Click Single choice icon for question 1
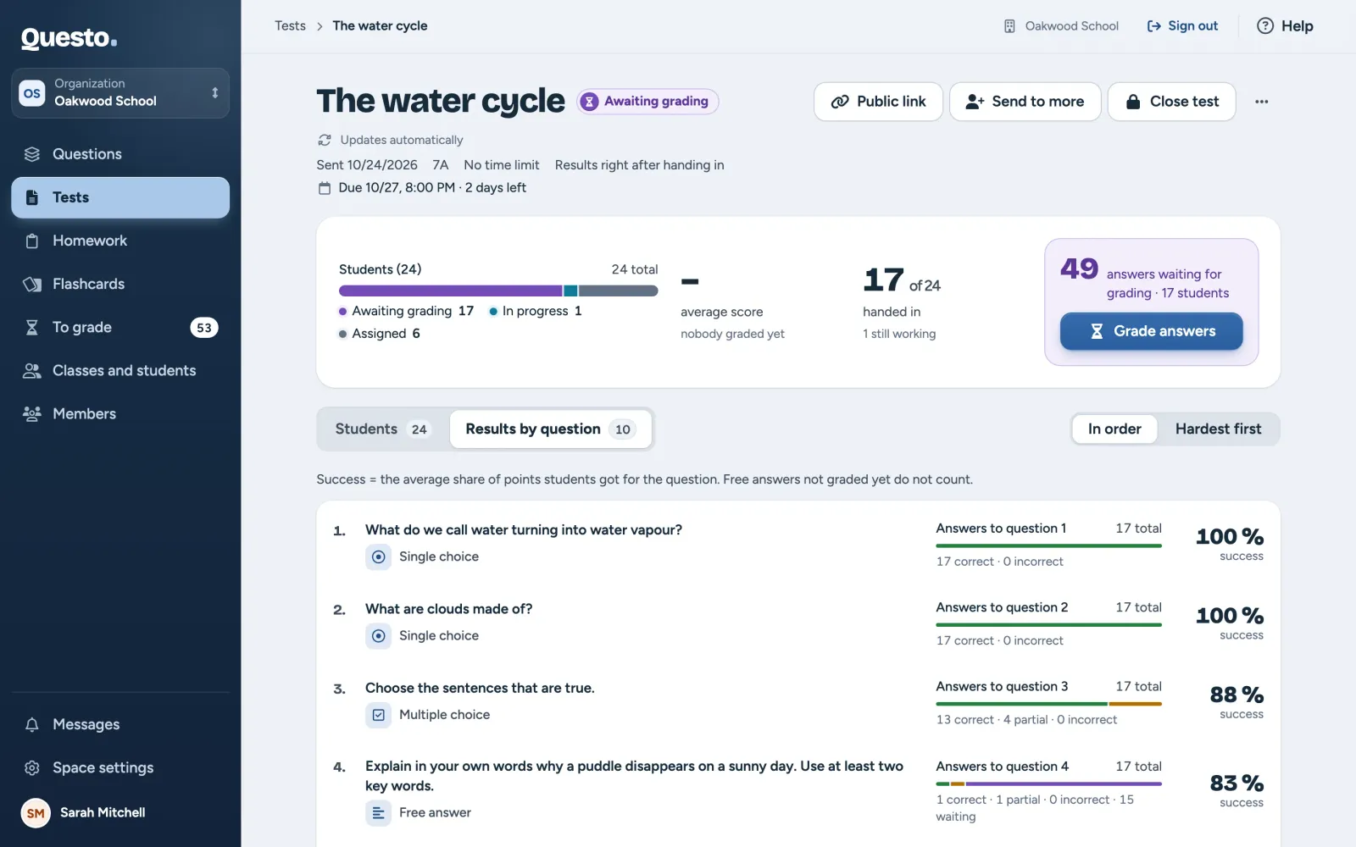Screen dimensions: 1356x847 pos(379,556)
